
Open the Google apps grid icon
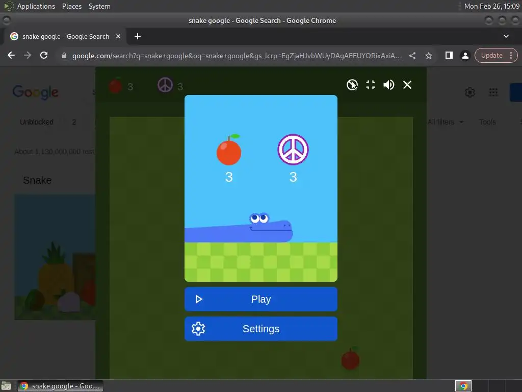point(493,92)
